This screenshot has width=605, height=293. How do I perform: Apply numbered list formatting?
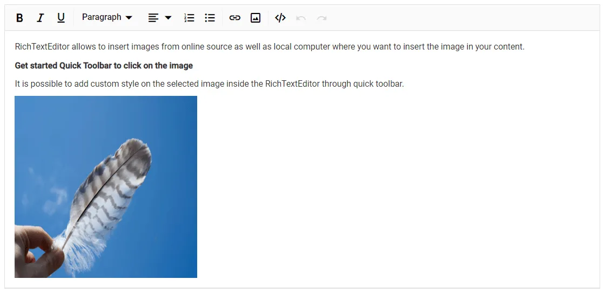(x=189, y=18)
